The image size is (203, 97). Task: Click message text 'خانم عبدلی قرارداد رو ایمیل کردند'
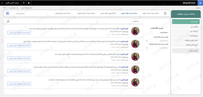[84, 80]
